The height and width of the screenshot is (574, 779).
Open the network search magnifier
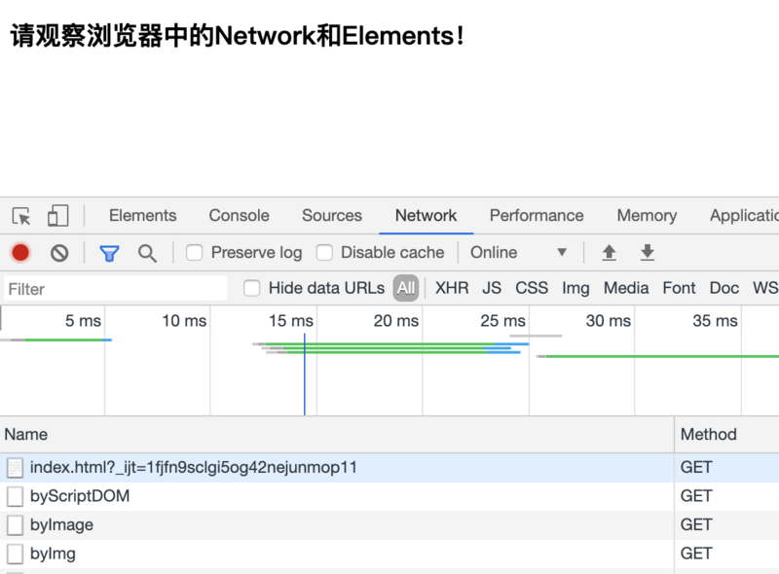147,253
